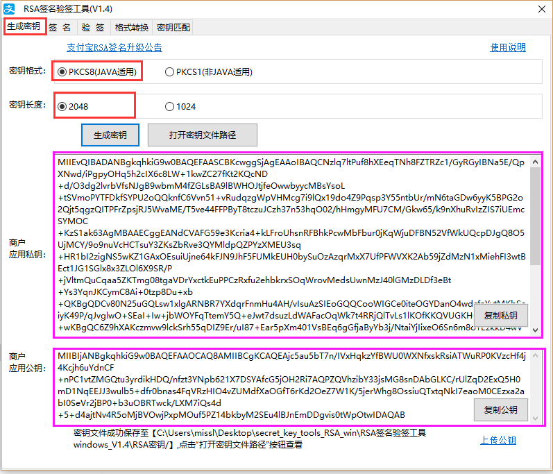Click 打开密钥文件路径 button
This screenshot has height=474, width=553.
(203, 135)
